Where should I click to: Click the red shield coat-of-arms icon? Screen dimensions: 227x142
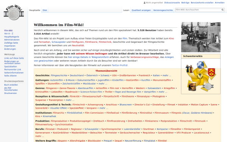click(x=211, y=72)
